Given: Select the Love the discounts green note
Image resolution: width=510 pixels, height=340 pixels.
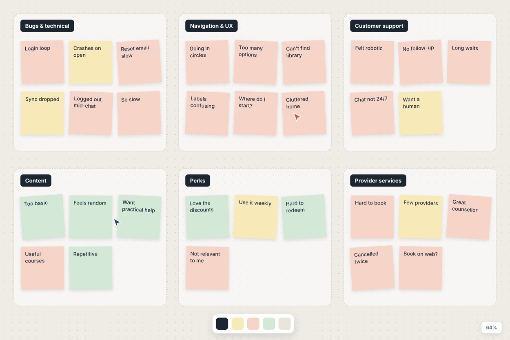Looking at the screenshot, I should (207, 217).
